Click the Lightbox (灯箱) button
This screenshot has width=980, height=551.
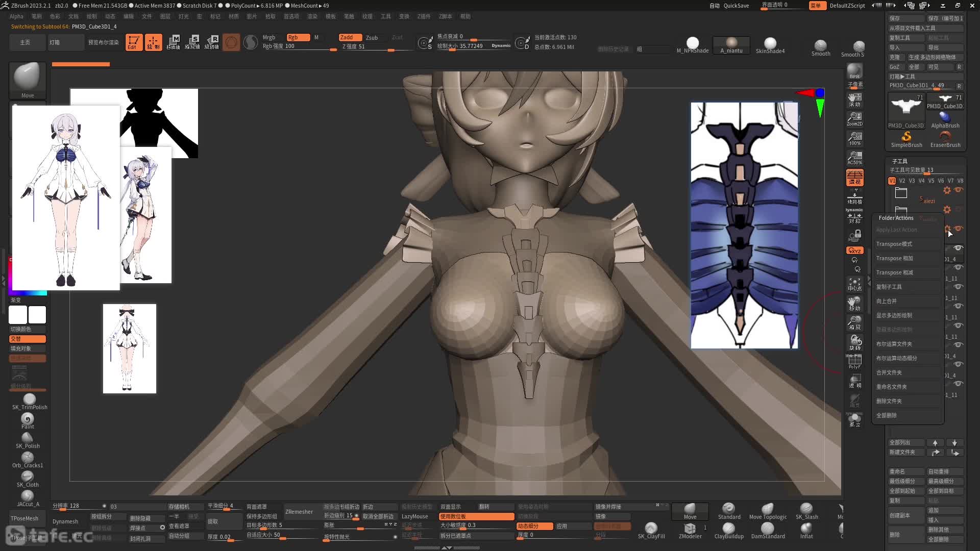tap(66, 42)
